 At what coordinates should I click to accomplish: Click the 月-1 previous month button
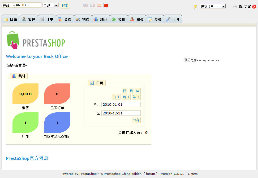tap(126, 97)
